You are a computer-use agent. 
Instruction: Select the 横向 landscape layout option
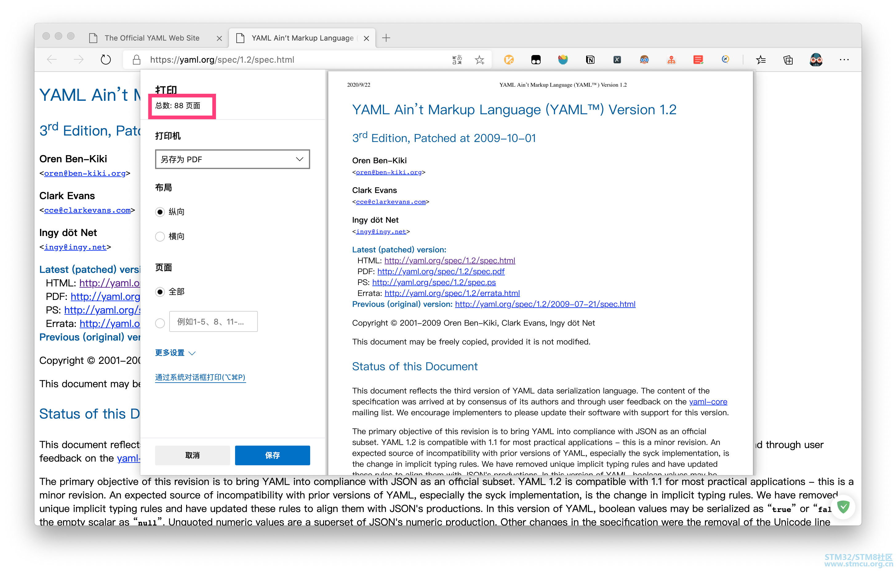(x=160, y=236)
